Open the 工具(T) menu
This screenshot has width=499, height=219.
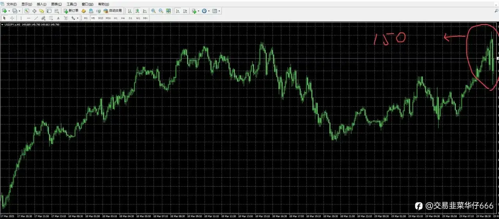[72, 4]
